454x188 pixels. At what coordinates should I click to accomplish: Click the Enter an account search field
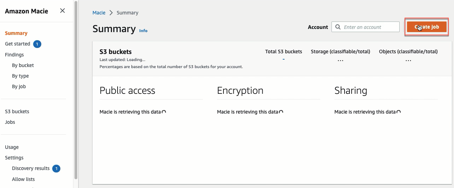(365, 27)
